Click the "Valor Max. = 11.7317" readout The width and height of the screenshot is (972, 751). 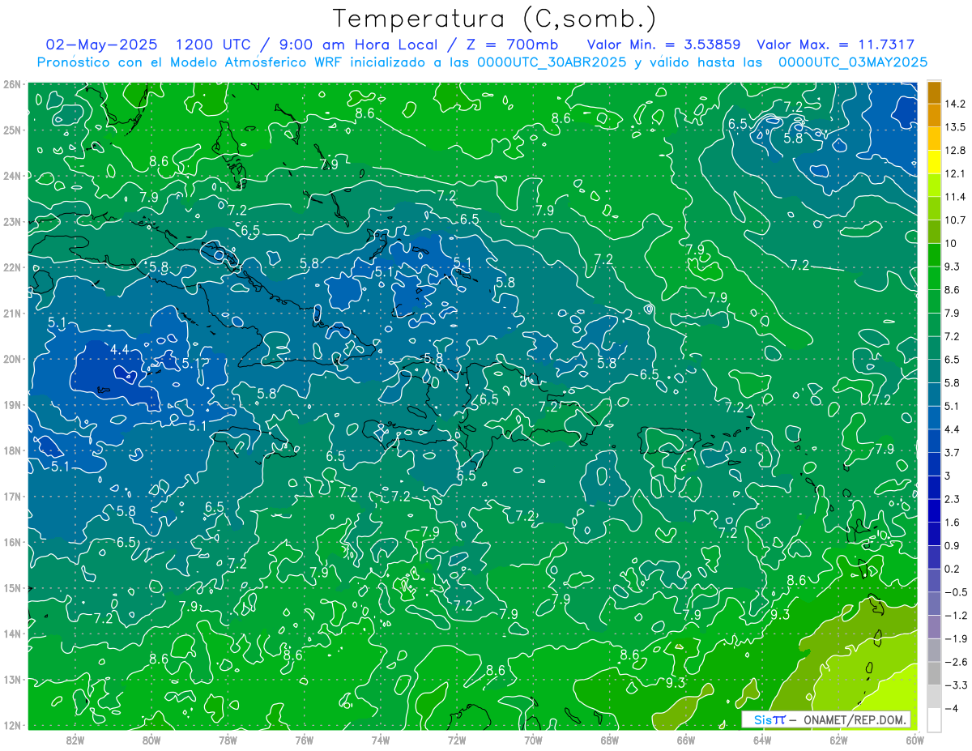(x=835, y=45)
